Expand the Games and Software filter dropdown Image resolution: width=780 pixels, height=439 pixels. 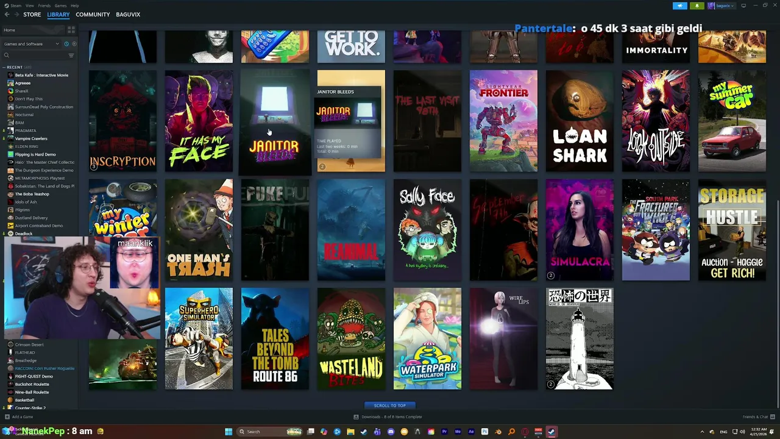click(x=31, y=44)
